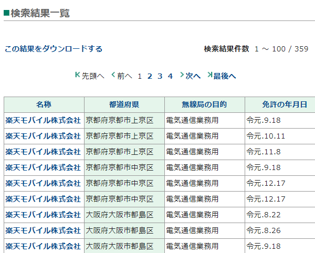The image size is (315, 253).
Task: Click the 次へ next-page chevron icon
Action: [182, 75]
